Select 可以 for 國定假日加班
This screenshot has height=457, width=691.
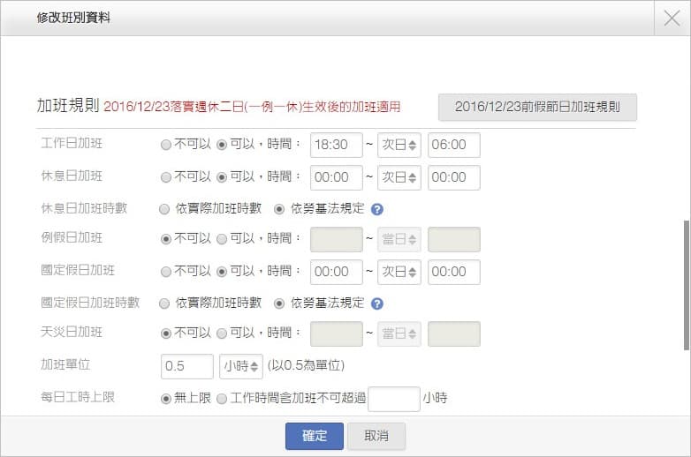(x=222, y=272)
